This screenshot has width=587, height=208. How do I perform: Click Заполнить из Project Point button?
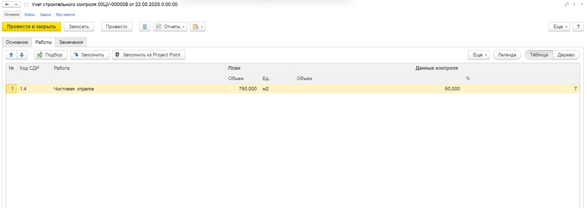148,55
